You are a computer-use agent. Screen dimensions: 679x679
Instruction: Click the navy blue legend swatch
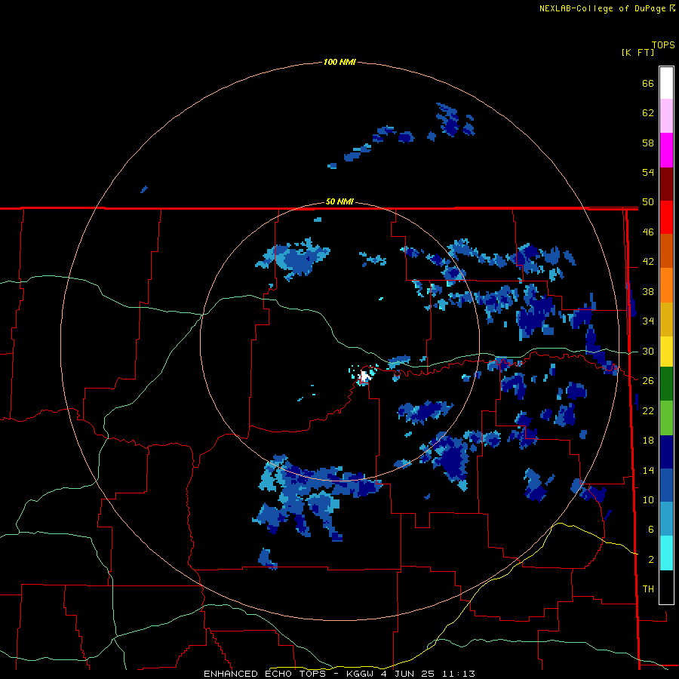(666, 452)
